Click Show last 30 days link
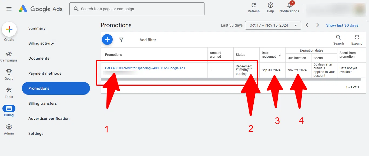Viewport: 369px width, 156px height. tap(342, 25)
